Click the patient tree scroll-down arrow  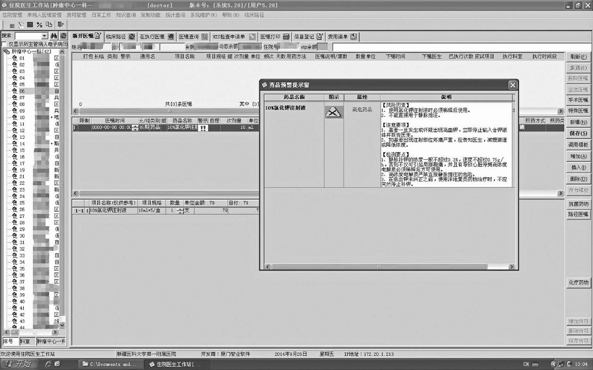click(62, 325)
